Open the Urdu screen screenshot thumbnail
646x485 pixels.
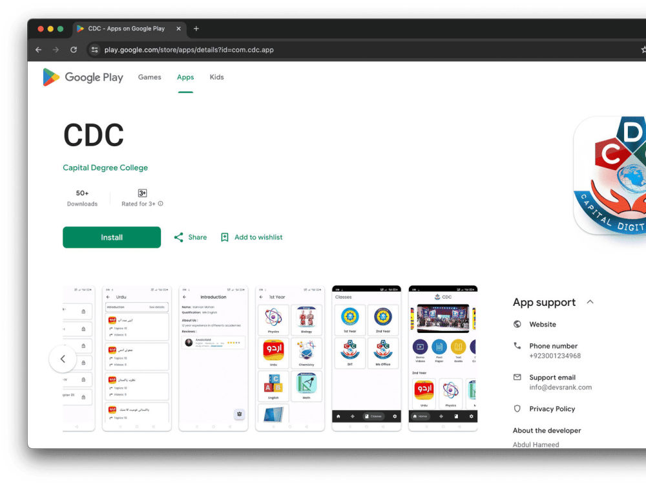pyautogui.click(x=137, y=358)
